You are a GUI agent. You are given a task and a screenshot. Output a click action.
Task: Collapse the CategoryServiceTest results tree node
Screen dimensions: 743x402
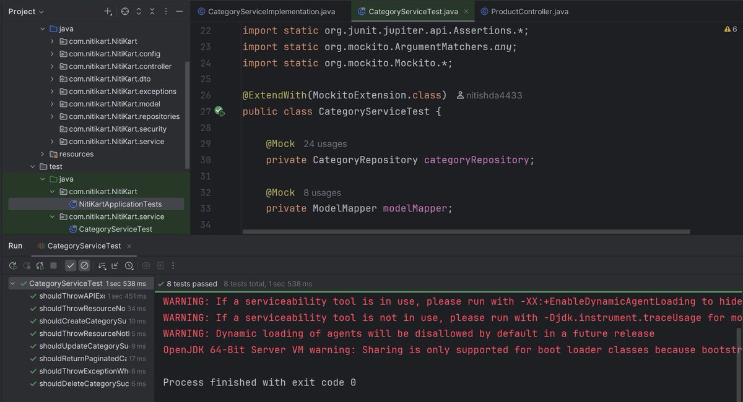[13, 284]
